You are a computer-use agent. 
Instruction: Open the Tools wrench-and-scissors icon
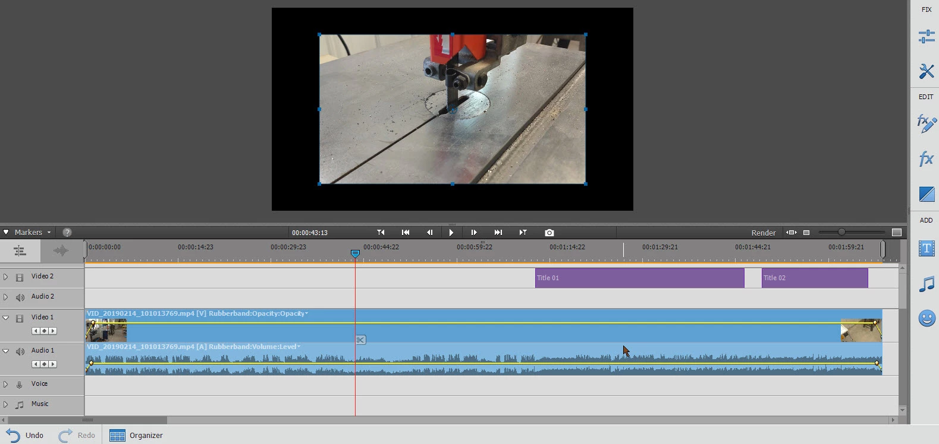(926, 71)
